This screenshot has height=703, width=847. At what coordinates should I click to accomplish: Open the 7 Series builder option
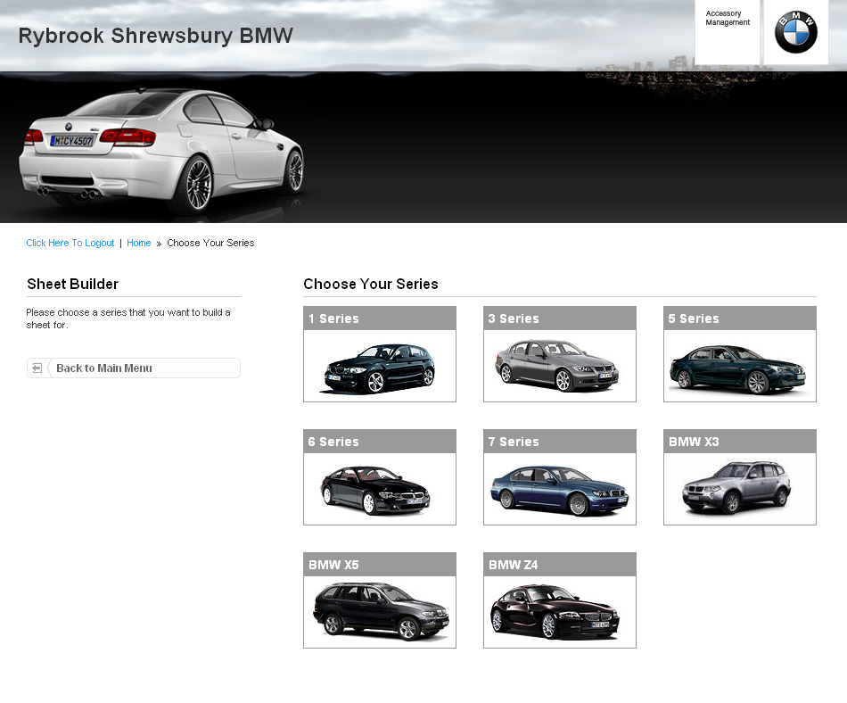coord(559,488)
